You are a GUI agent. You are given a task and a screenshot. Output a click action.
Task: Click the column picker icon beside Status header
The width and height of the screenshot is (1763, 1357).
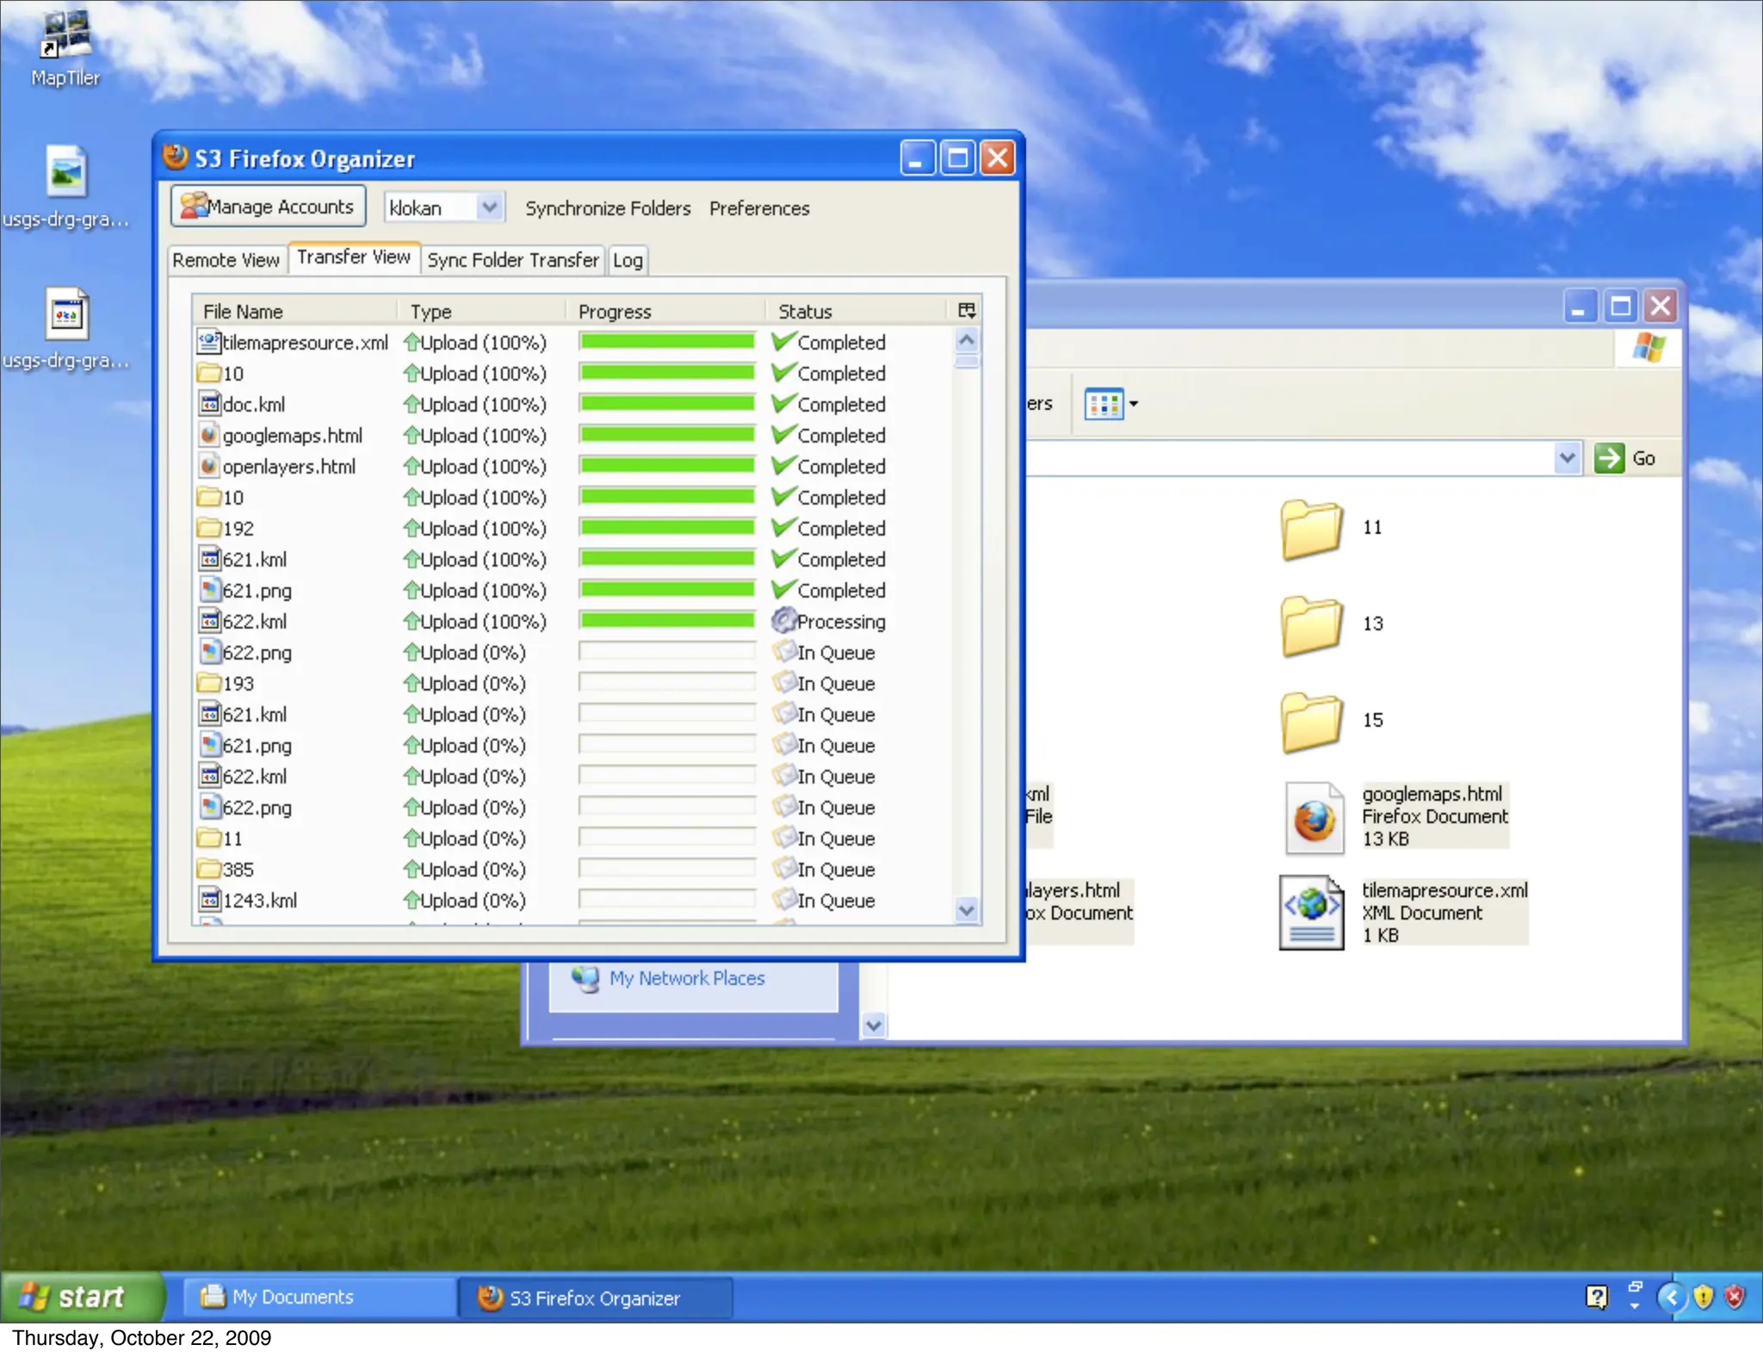click(966, 311)
